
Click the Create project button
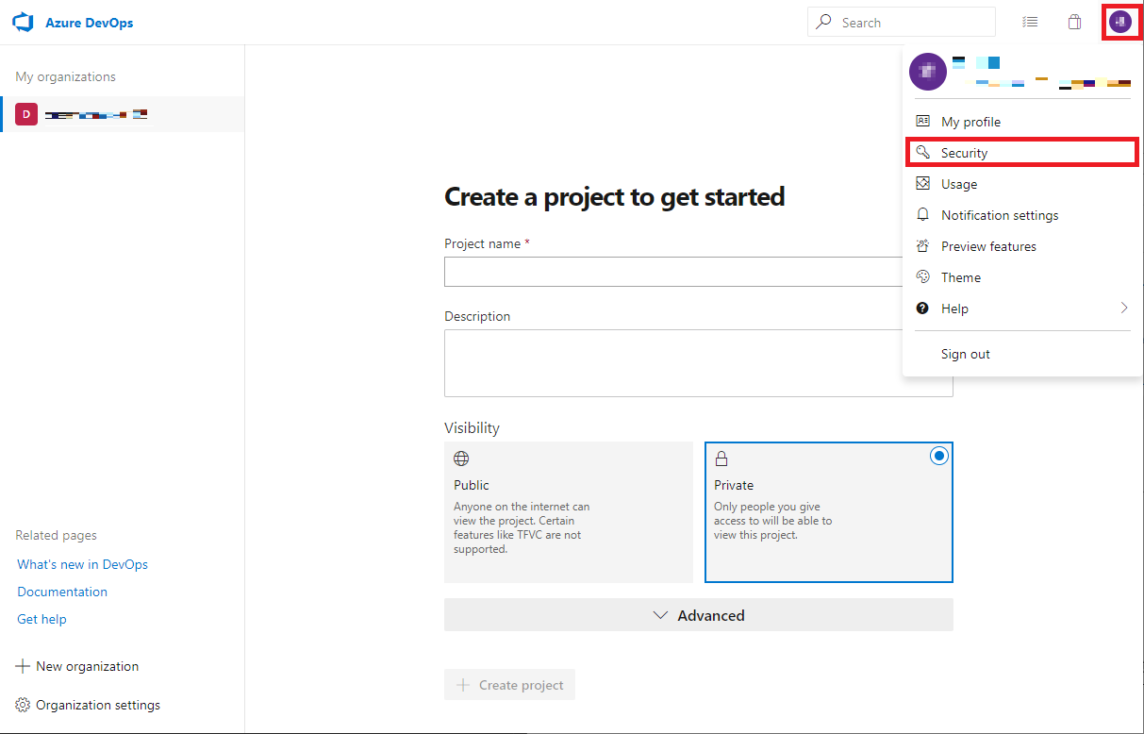509,685
